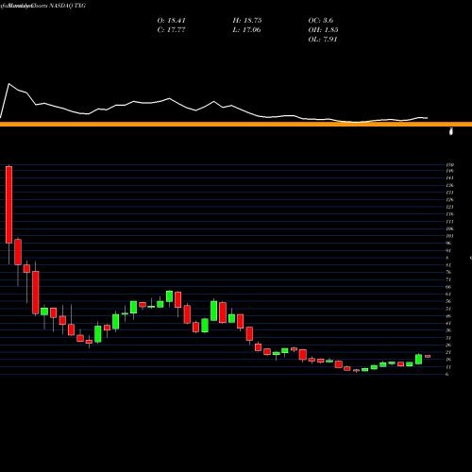Viewport: 472px width, 472px height.
Task: Click the last small red candlestick
Action: 428,356
